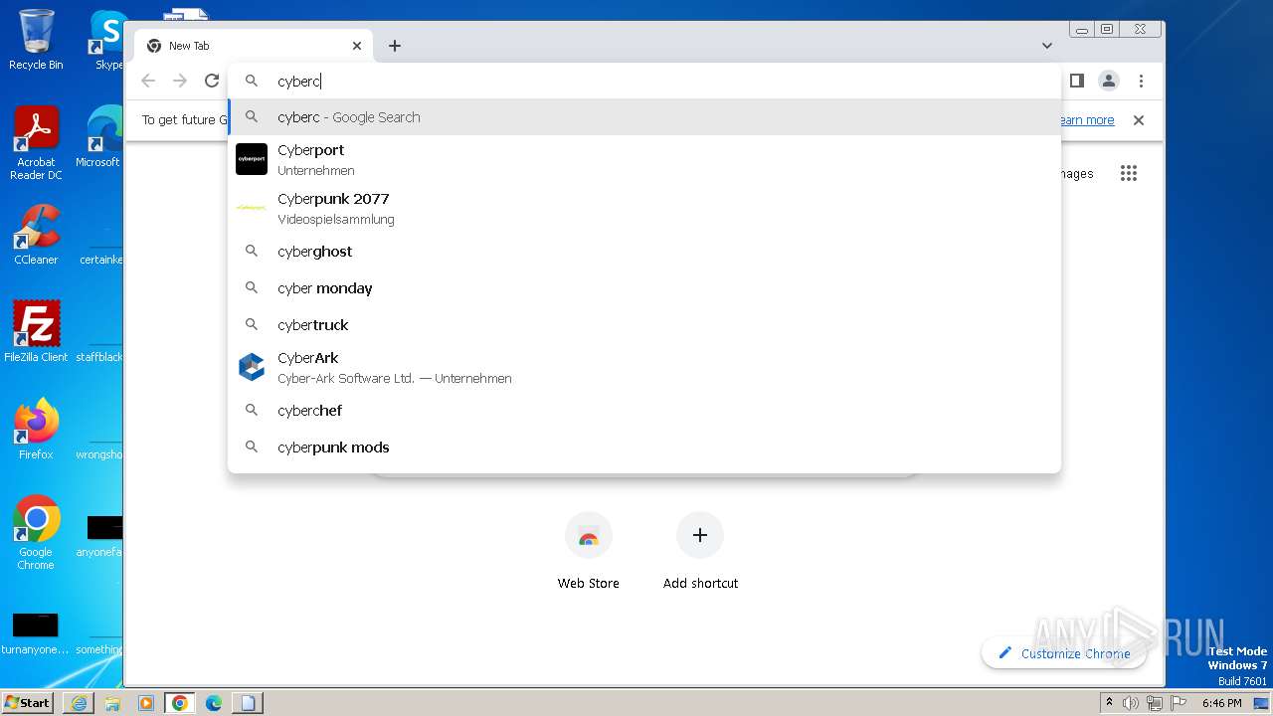Open the turnanyone desktop file
Image resolution: width=1273 pixels, height=716 pixels.
point(36,633)
